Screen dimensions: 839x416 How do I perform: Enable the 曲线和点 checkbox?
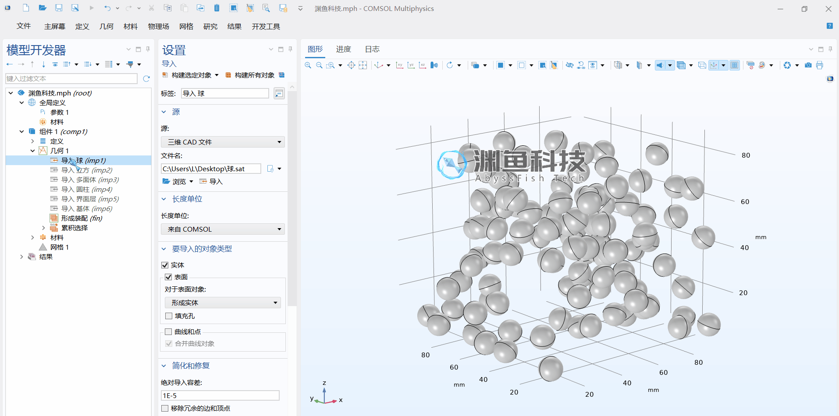pos(168,331)
